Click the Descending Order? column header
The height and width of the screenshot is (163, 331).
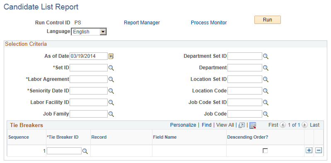248,137
